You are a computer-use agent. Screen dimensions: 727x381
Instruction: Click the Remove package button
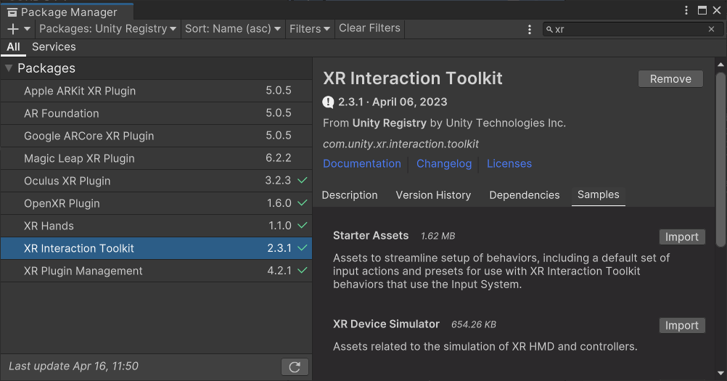(670, 79)
